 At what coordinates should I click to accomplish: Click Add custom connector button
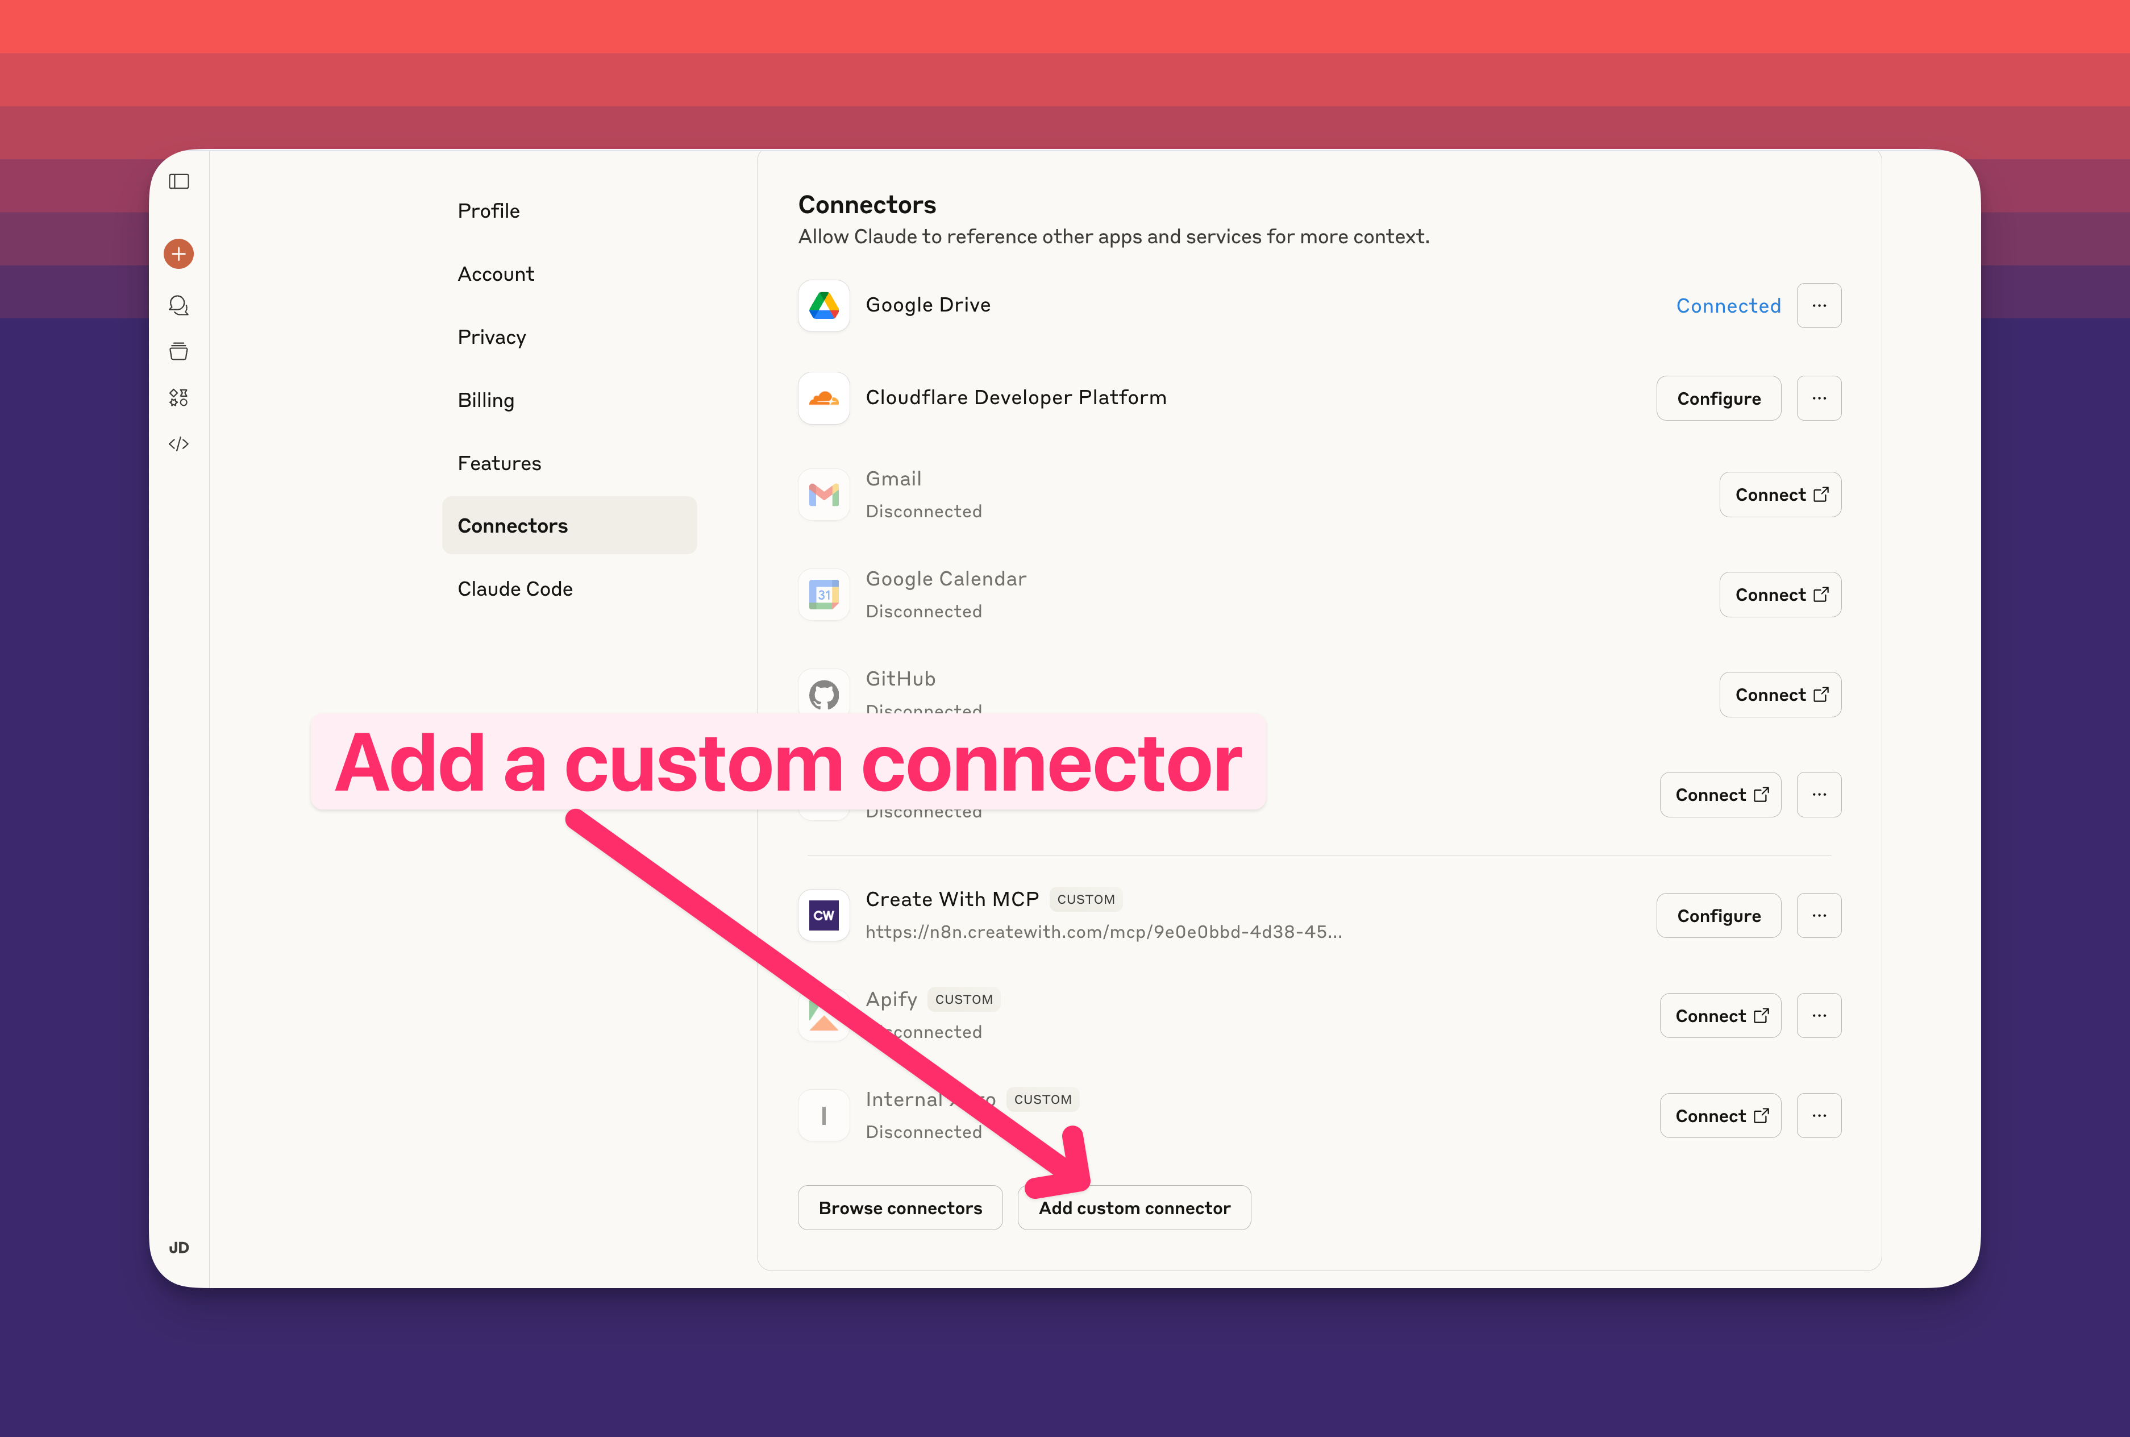click(1134, 1208)
